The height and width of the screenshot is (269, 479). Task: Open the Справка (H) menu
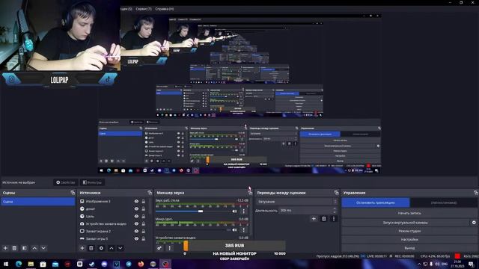click(x=165, y=9)
